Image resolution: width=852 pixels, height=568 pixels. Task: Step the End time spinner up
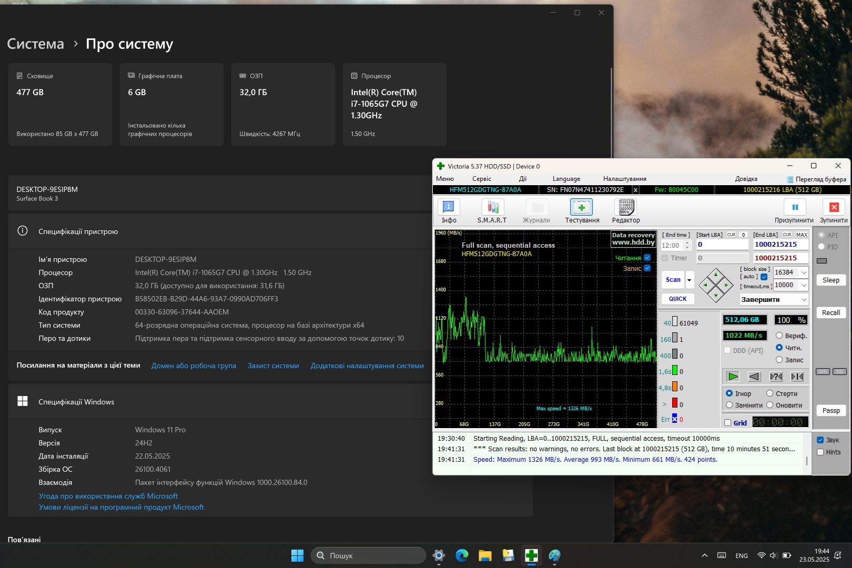(687, 243)
